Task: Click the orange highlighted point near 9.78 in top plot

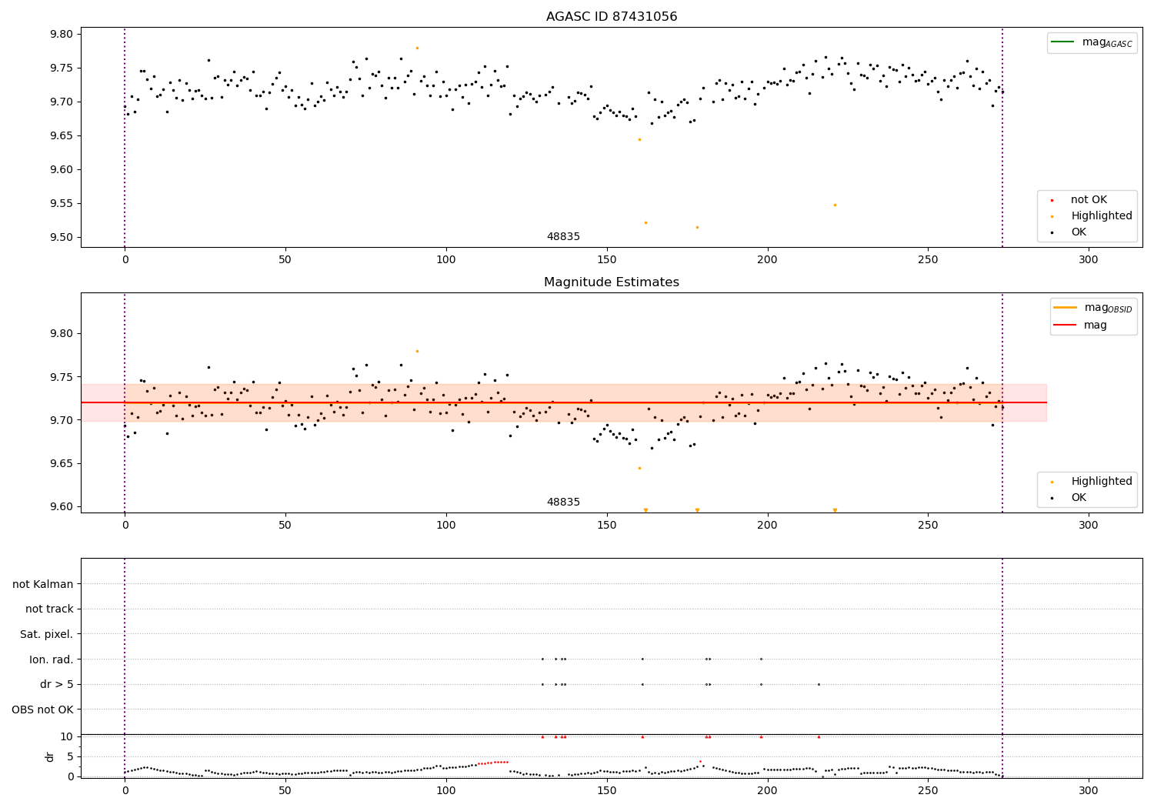Action: 417,48
